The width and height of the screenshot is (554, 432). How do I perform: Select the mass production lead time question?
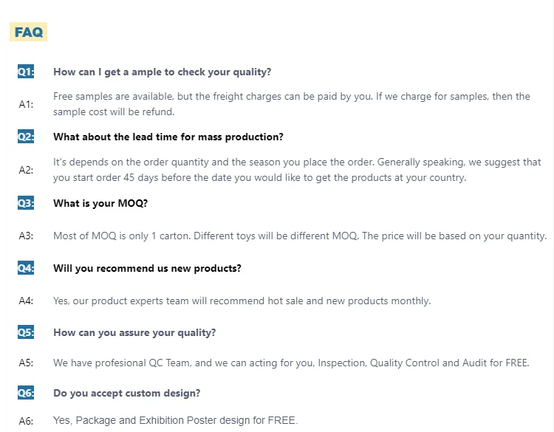pos(168,137)
